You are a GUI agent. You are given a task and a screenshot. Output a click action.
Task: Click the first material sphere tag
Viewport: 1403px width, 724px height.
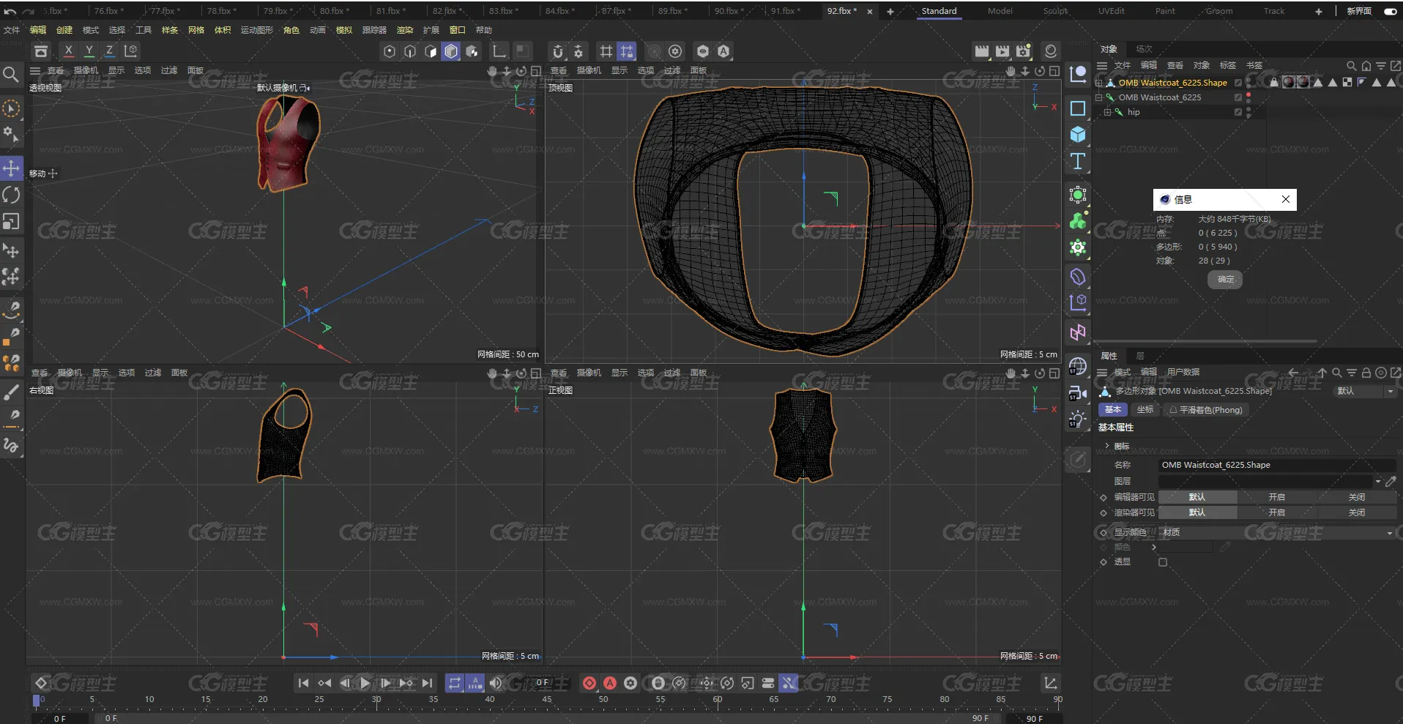1288,82
